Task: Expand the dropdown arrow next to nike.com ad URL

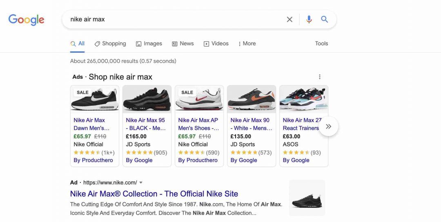Action: (141, 183)
